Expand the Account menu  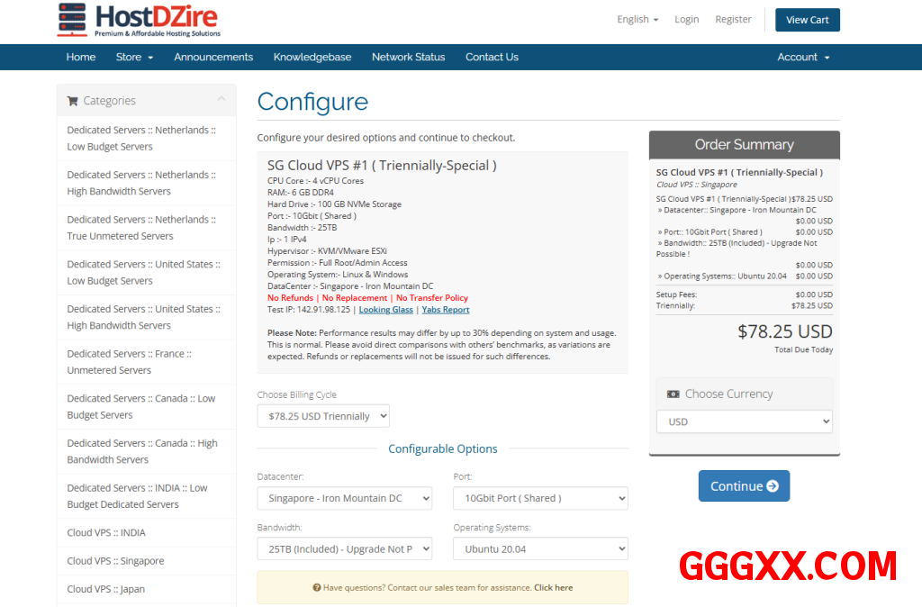pos(803,57)
